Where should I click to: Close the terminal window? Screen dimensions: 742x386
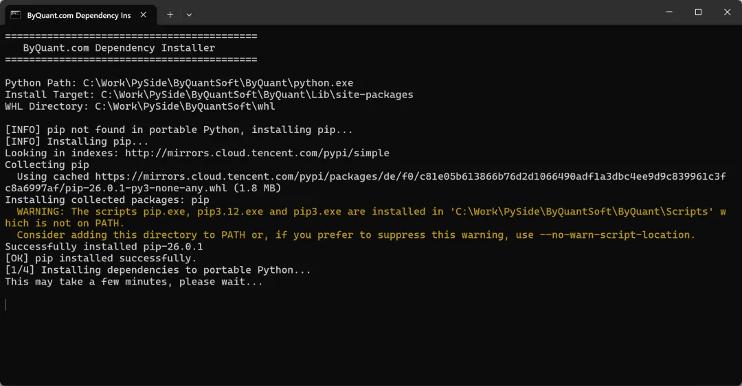coord(727,12)
